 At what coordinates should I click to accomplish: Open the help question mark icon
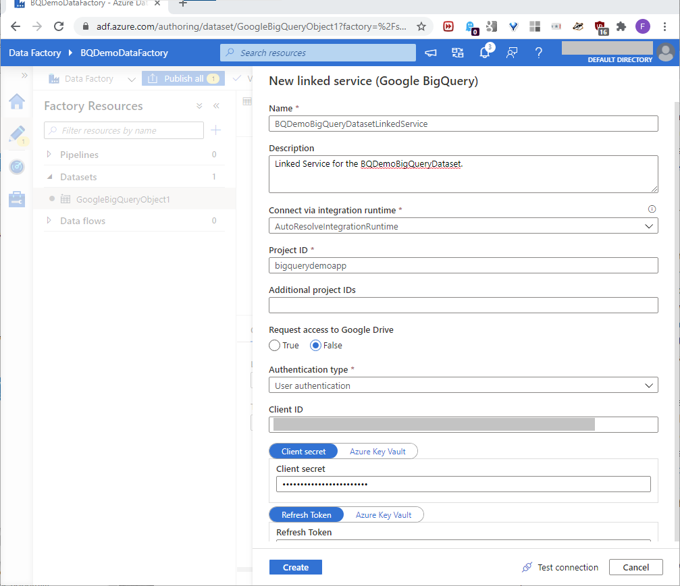[539, 53]
